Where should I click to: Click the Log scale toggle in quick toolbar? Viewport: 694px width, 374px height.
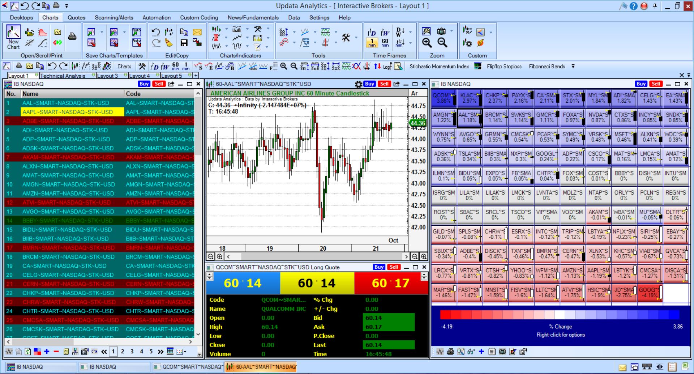[387, 66]
